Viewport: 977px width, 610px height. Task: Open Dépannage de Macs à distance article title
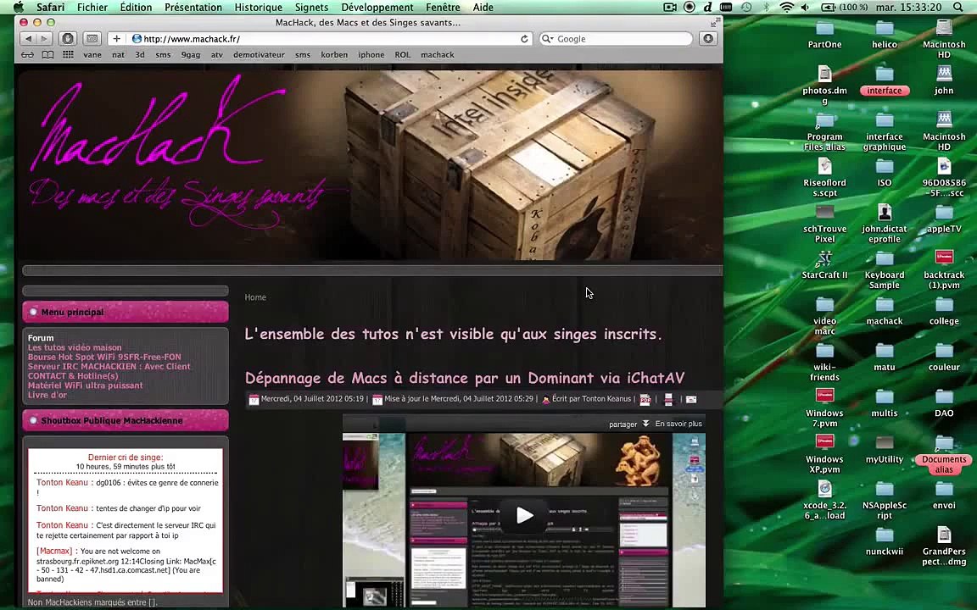465,378
